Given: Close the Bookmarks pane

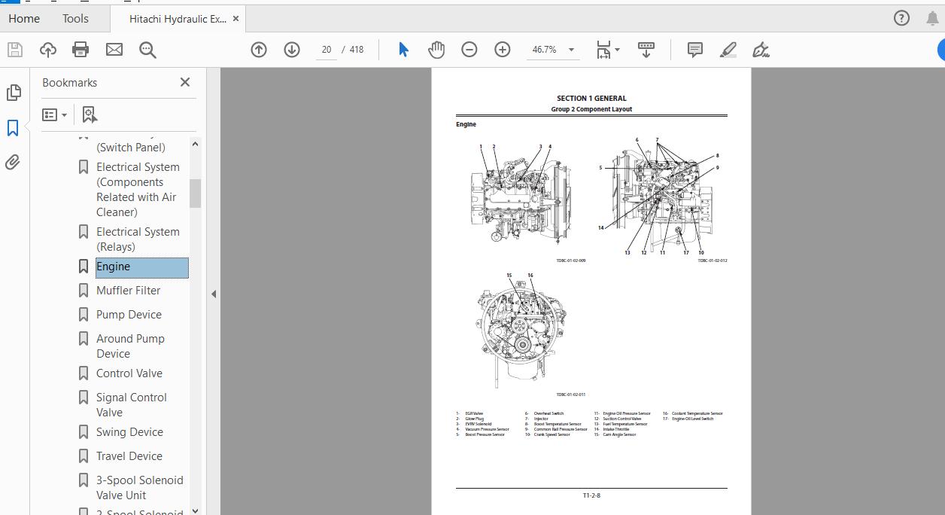Looking at the screenshot, I should tap(185, 82).
